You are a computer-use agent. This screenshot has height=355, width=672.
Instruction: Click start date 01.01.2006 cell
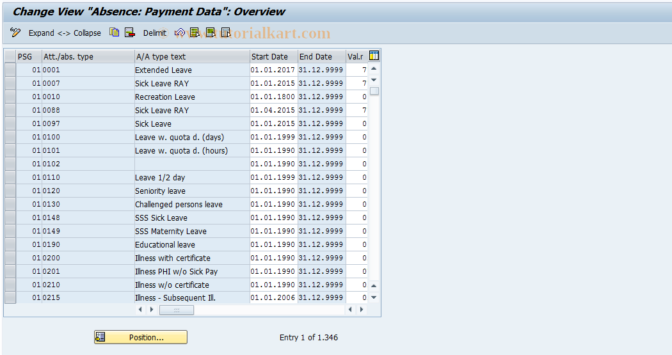pyautogui.click(x=273, y=297)
